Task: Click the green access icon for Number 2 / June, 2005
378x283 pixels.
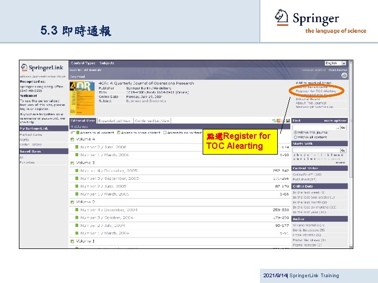Action: click(77, 186)
